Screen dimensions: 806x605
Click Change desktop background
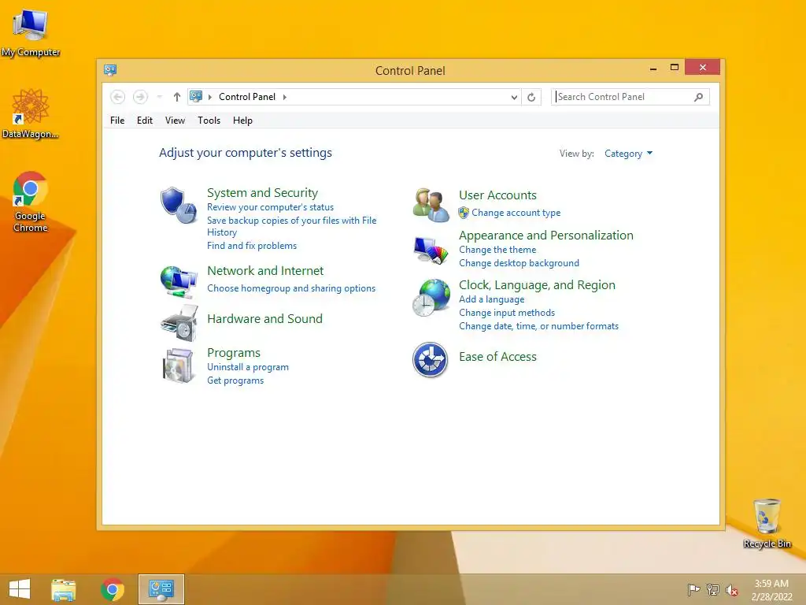coord(519,263)
